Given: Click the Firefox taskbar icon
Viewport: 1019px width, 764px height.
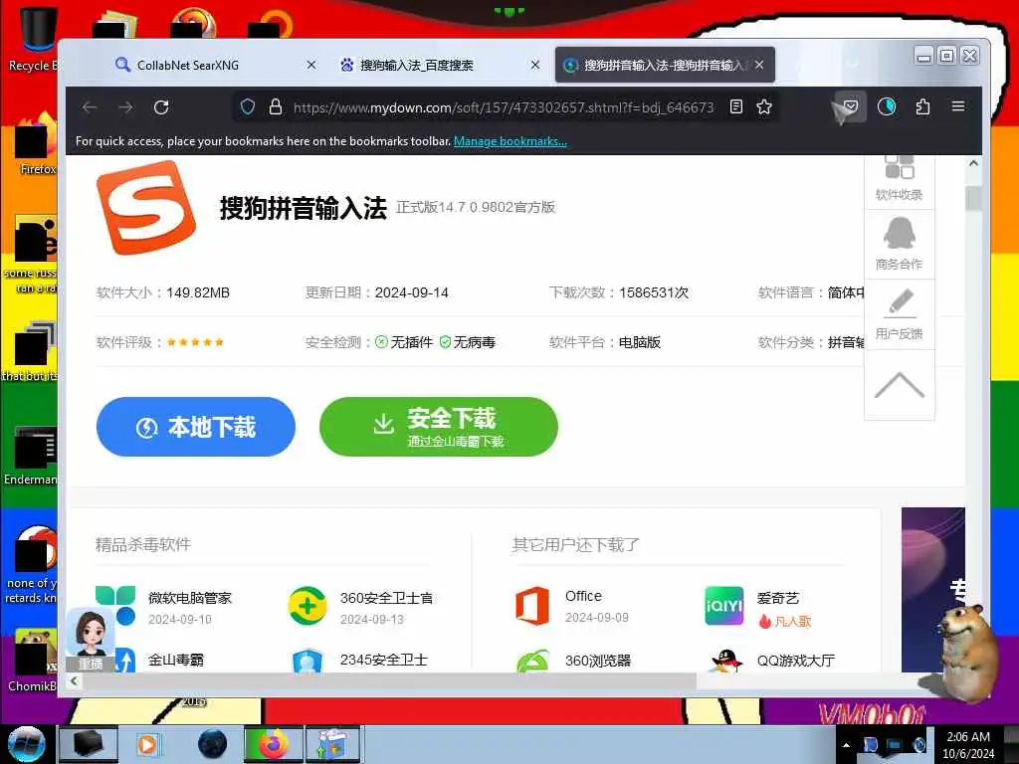Looking at the screenshot, I should click(x=274, y=744).
